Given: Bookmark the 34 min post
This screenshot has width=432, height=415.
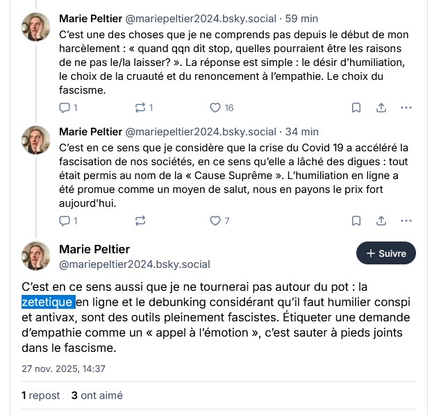Looking at the screenshot, I should click(x=356, y=221).
